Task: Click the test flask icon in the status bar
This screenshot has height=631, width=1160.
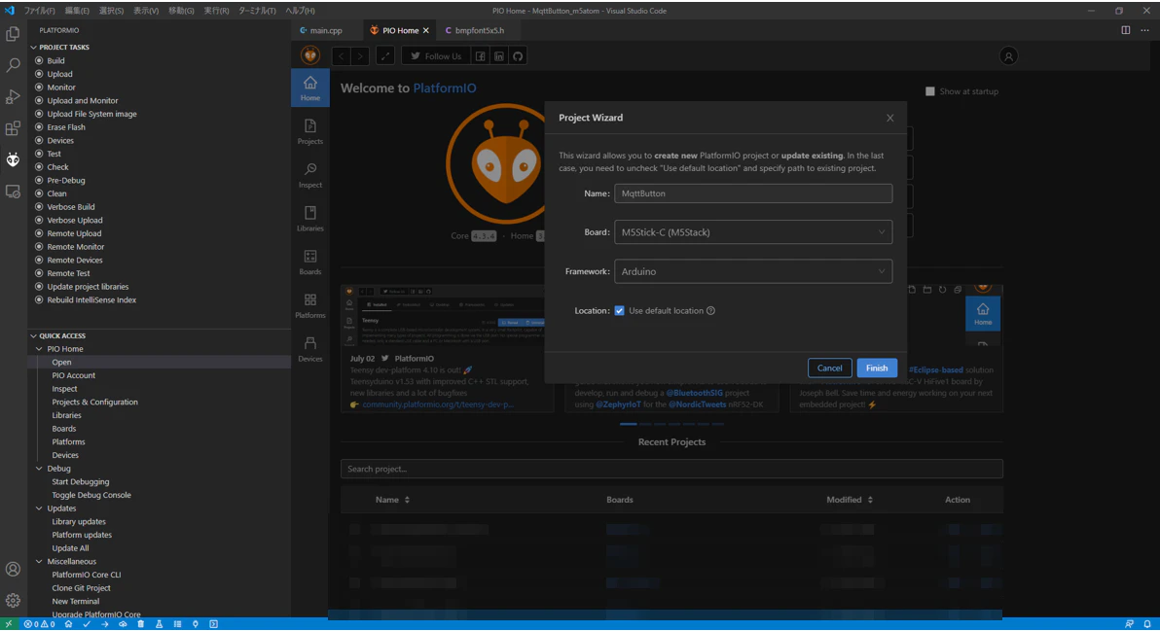Action: click(159, 624)
